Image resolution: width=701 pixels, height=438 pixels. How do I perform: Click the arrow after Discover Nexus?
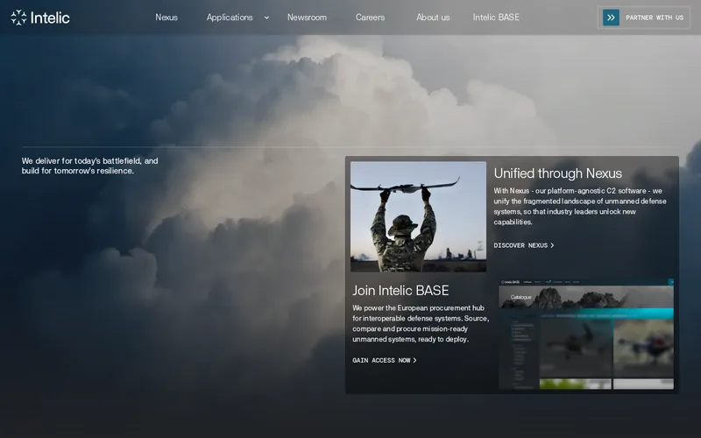point(552,245)
